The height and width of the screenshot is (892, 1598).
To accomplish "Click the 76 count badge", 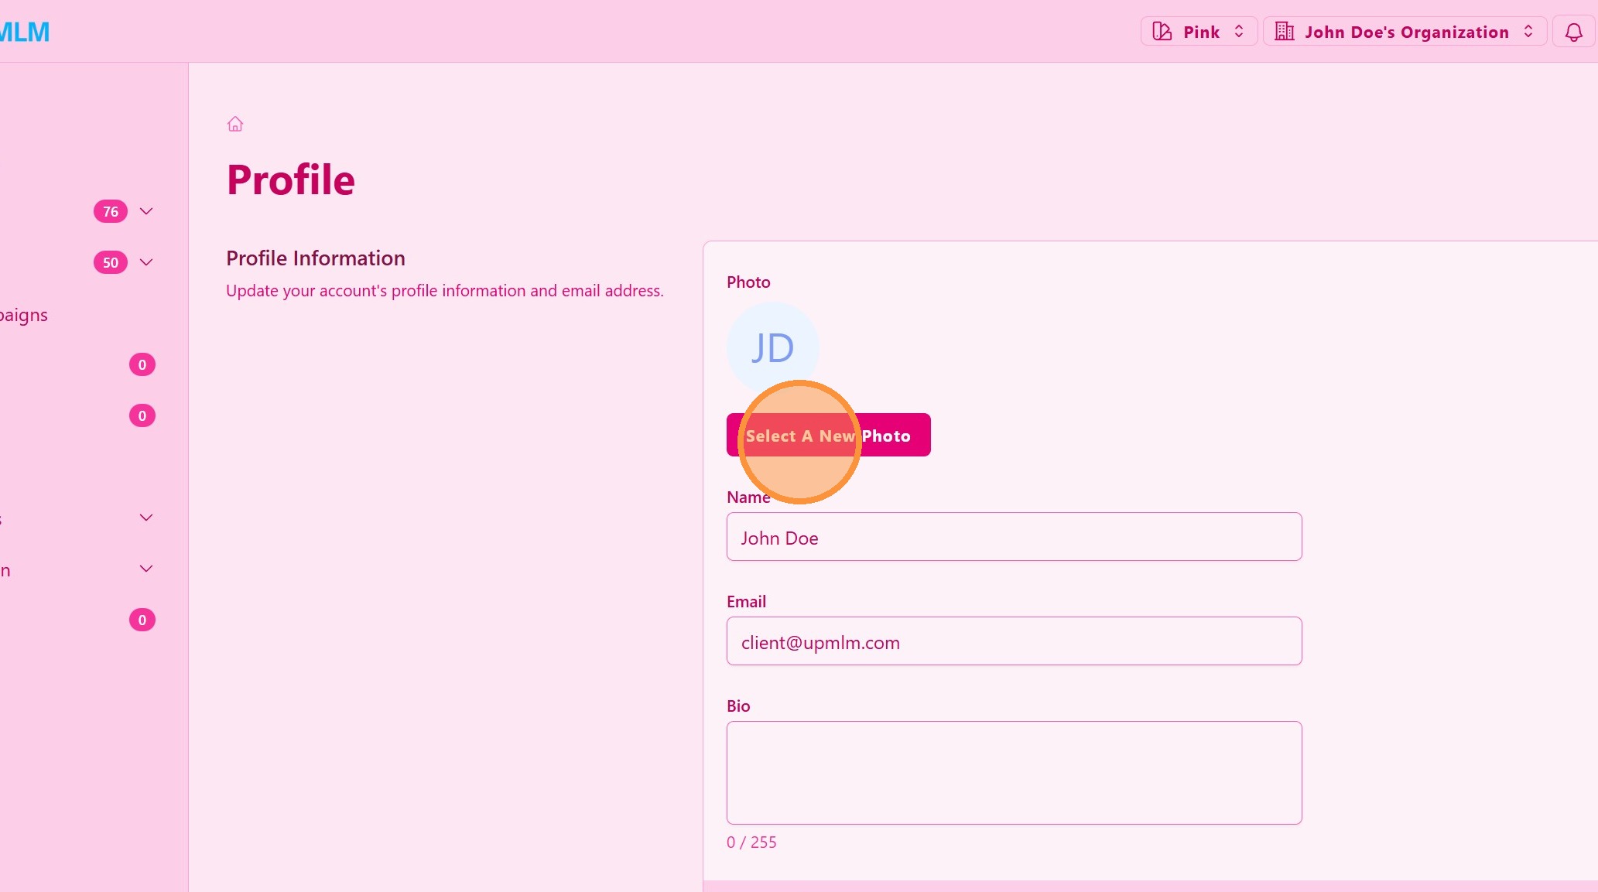I will tap(111, 211).
